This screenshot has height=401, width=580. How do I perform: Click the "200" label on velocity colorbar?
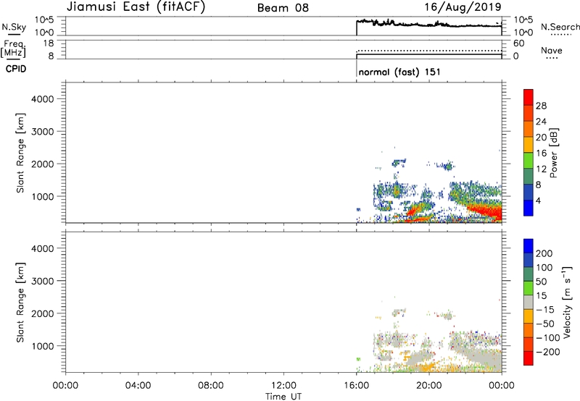(x=544, y=253)
